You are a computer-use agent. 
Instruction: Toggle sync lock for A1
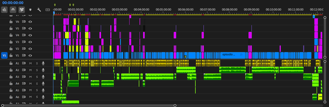(24, 63)
